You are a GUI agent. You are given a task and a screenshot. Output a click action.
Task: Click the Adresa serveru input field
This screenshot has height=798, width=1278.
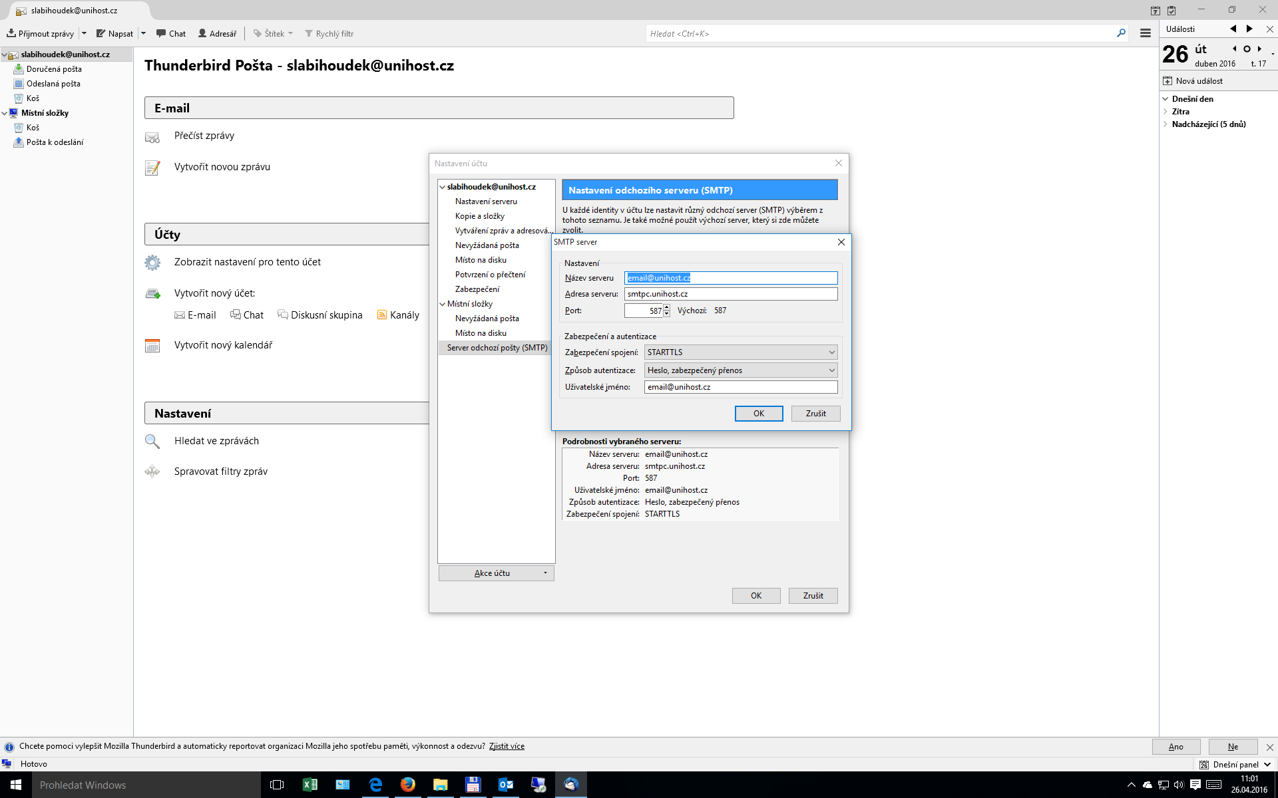point(731,294)
